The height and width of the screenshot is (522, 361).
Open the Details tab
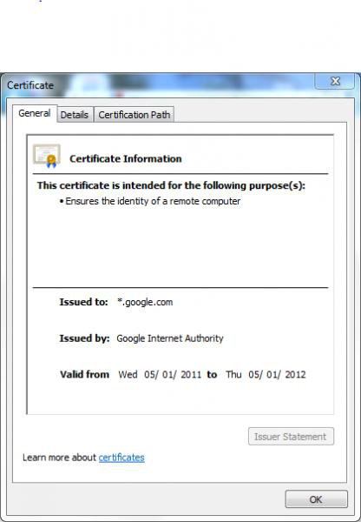pos(75,115)
